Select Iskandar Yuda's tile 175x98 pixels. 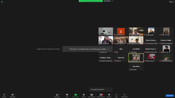coord(166,49)
